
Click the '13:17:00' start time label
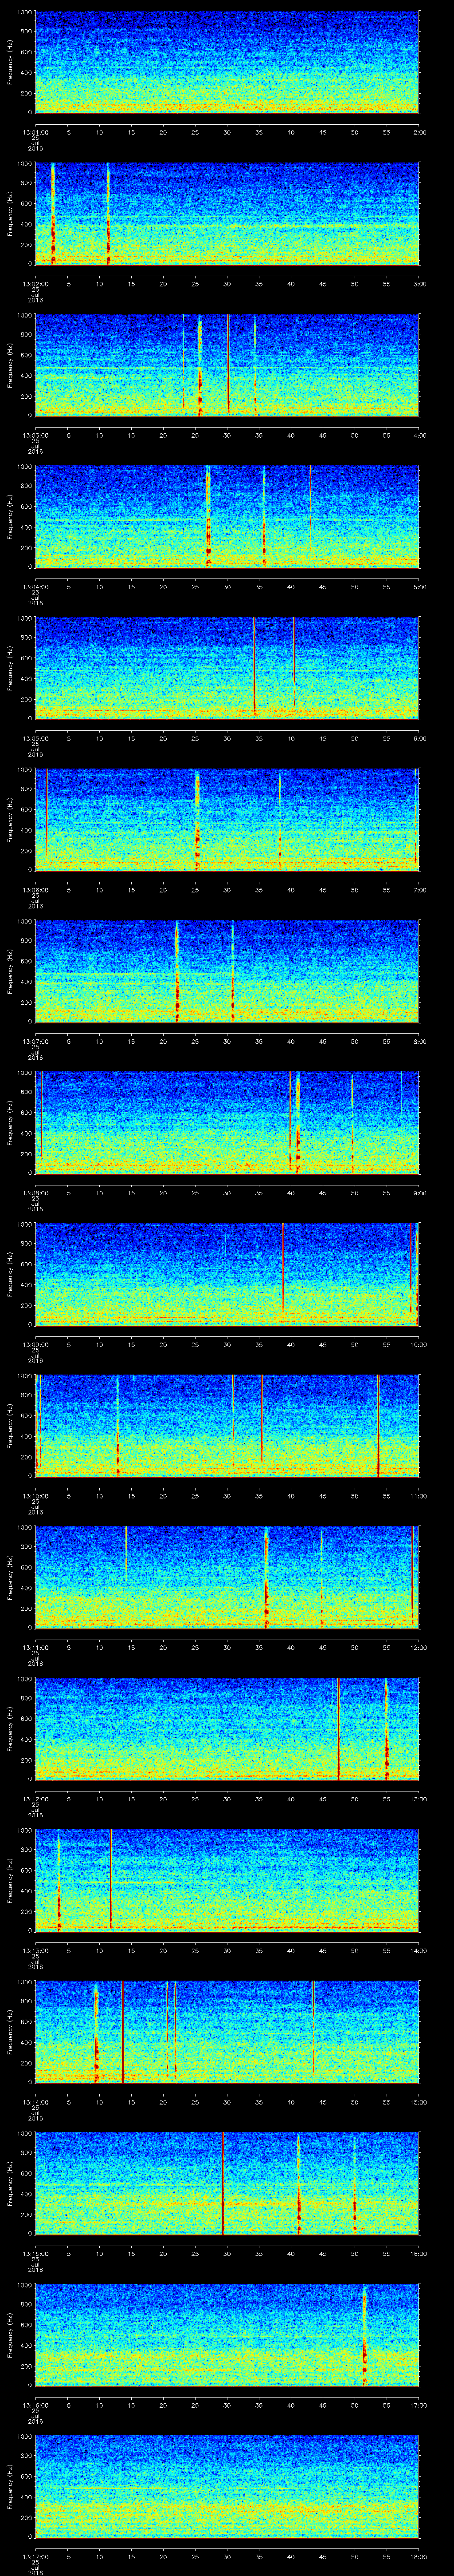coord(35,2556)
